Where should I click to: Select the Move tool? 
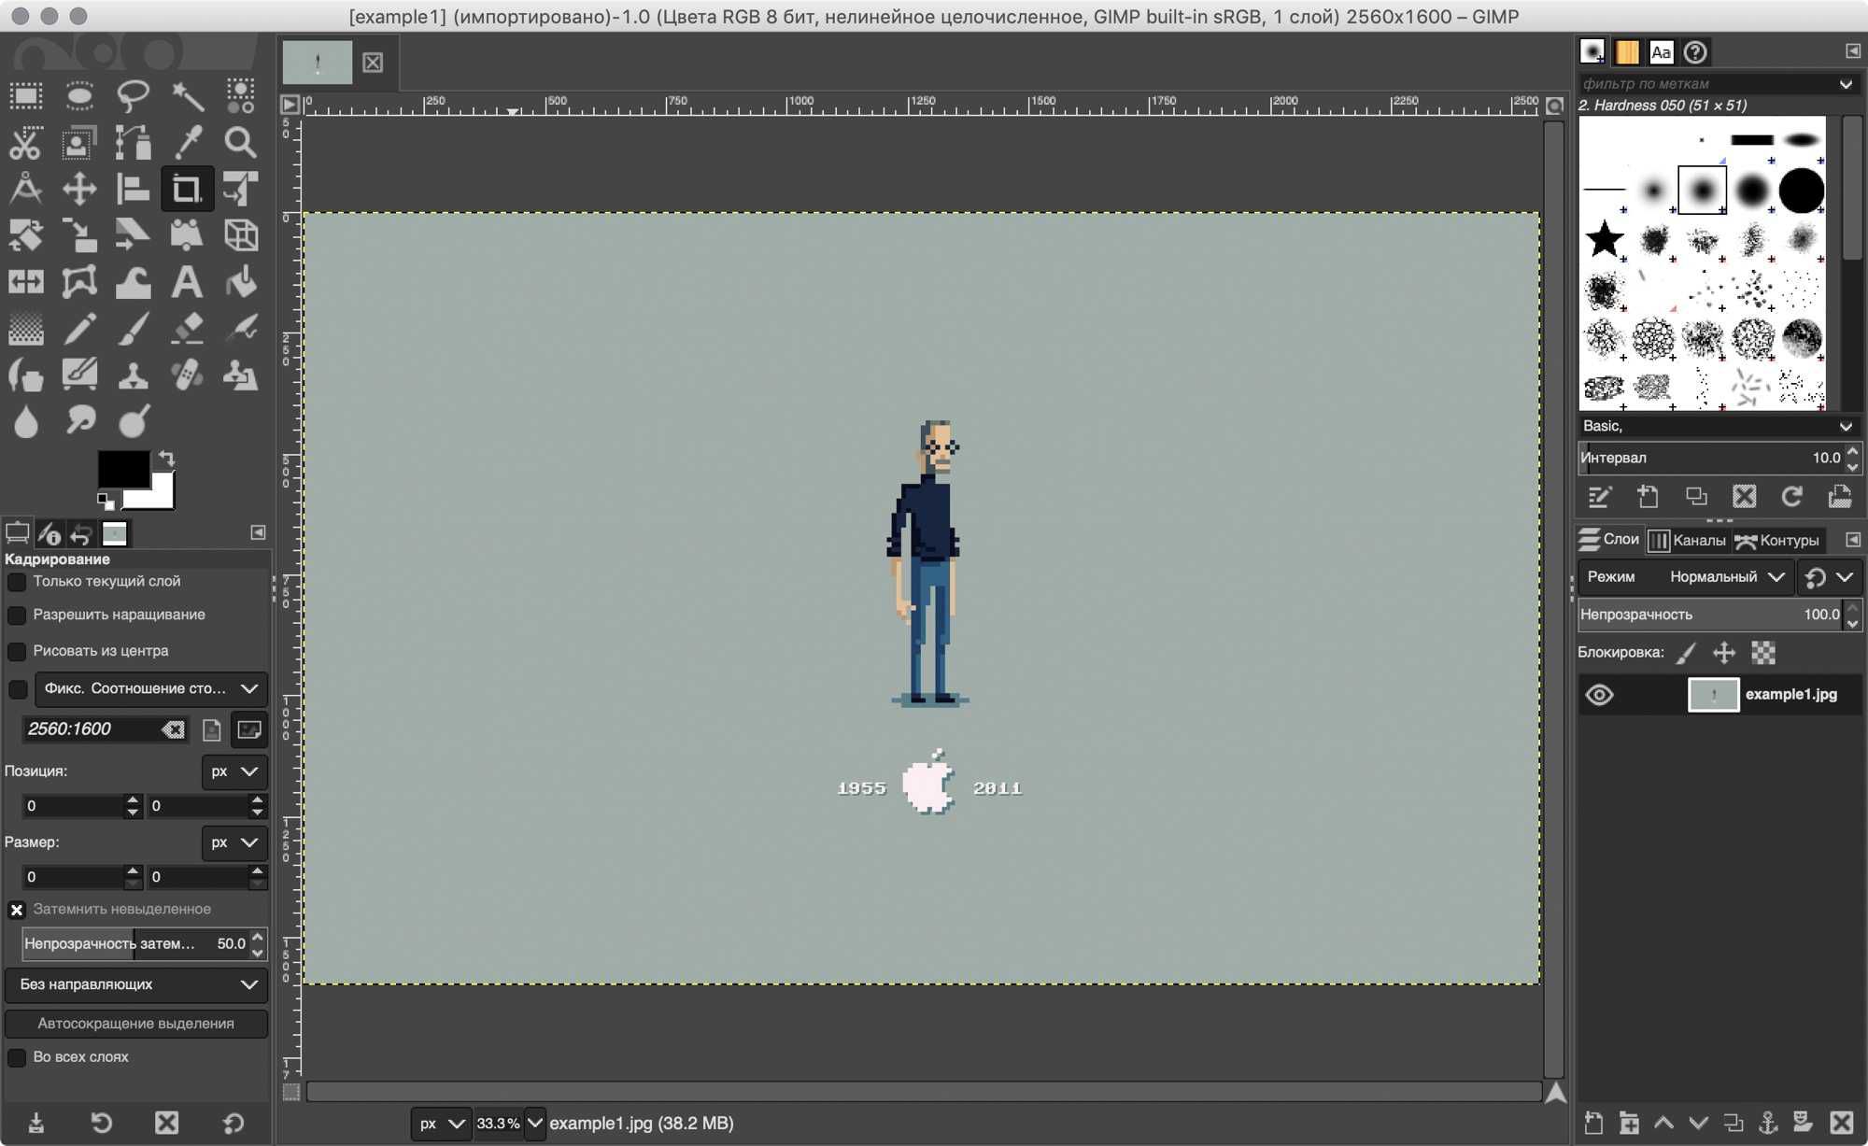click(79, 189)
